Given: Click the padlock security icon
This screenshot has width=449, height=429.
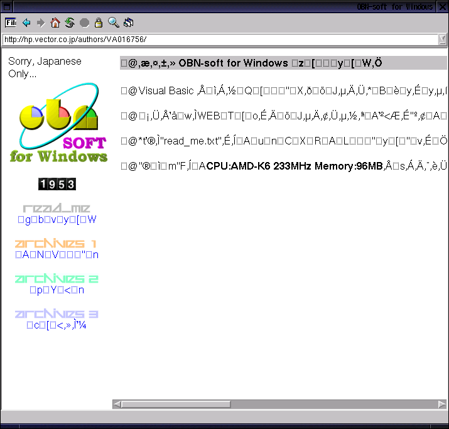Looking at the screenshot, I should [x=99, y=23].
